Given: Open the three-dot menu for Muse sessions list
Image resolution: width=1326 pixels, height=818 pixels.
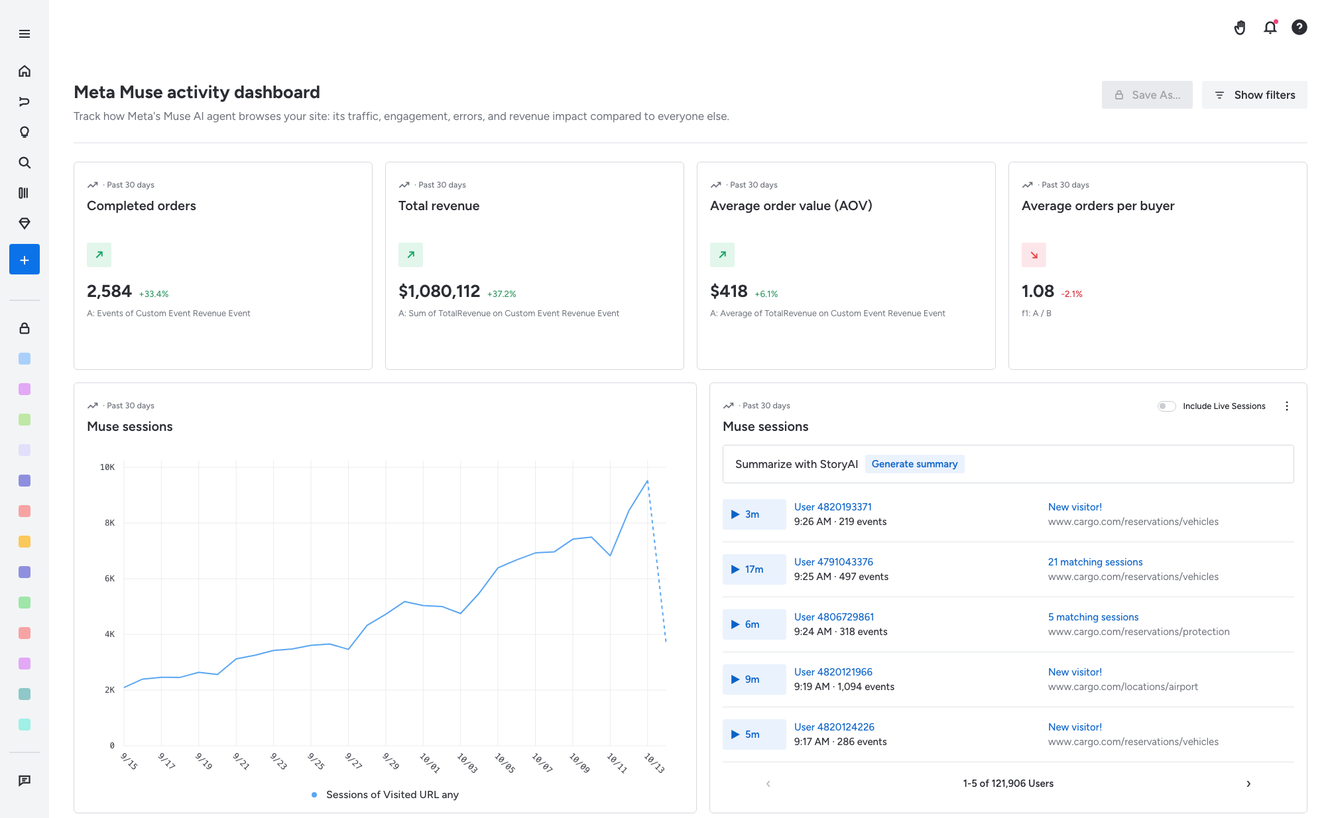Looking at the screenshot, I should (1287, 406).
